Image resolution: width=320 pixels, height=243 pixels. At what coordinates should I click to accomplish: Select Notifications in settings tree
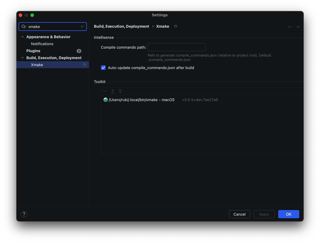(x=42, y=44)
